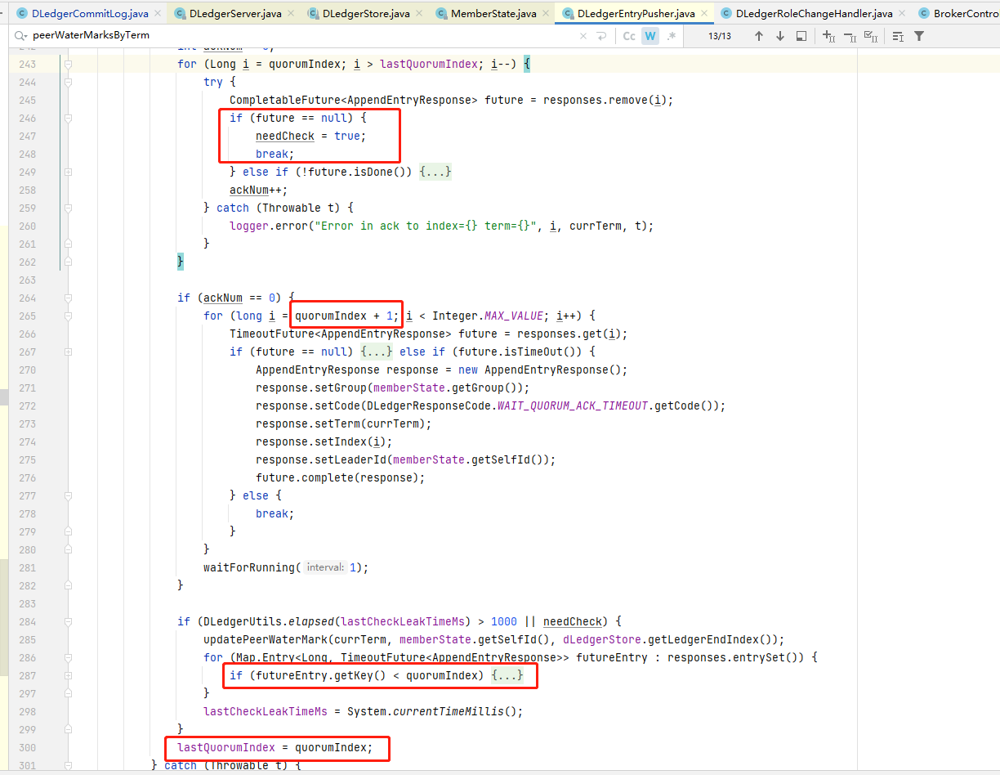
Task: Collapse the if block at line 246
Action: click(69, 118)
